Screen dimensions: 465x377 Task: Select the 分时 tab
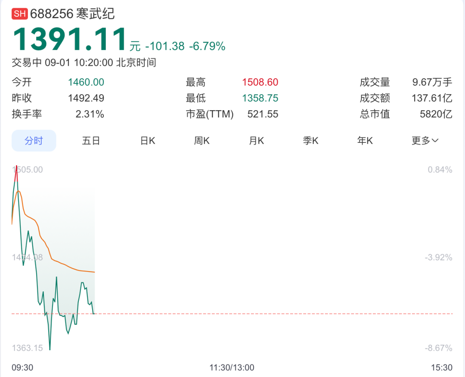pos(34,141)
